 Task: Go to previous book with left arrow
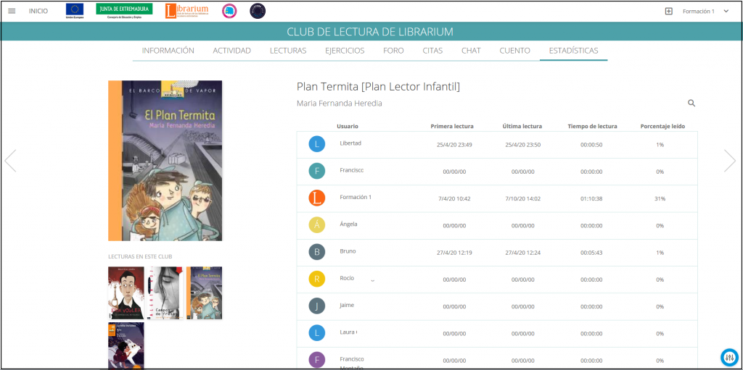click(10, 161)
